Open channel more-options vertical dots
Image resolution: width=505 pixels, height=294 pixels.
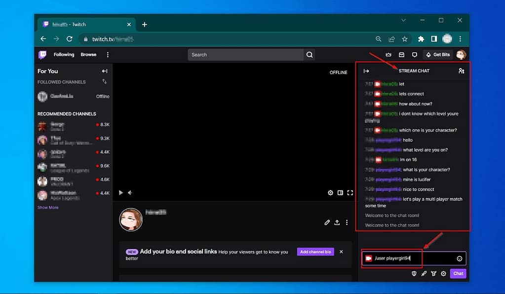click(x=347, y=222)
